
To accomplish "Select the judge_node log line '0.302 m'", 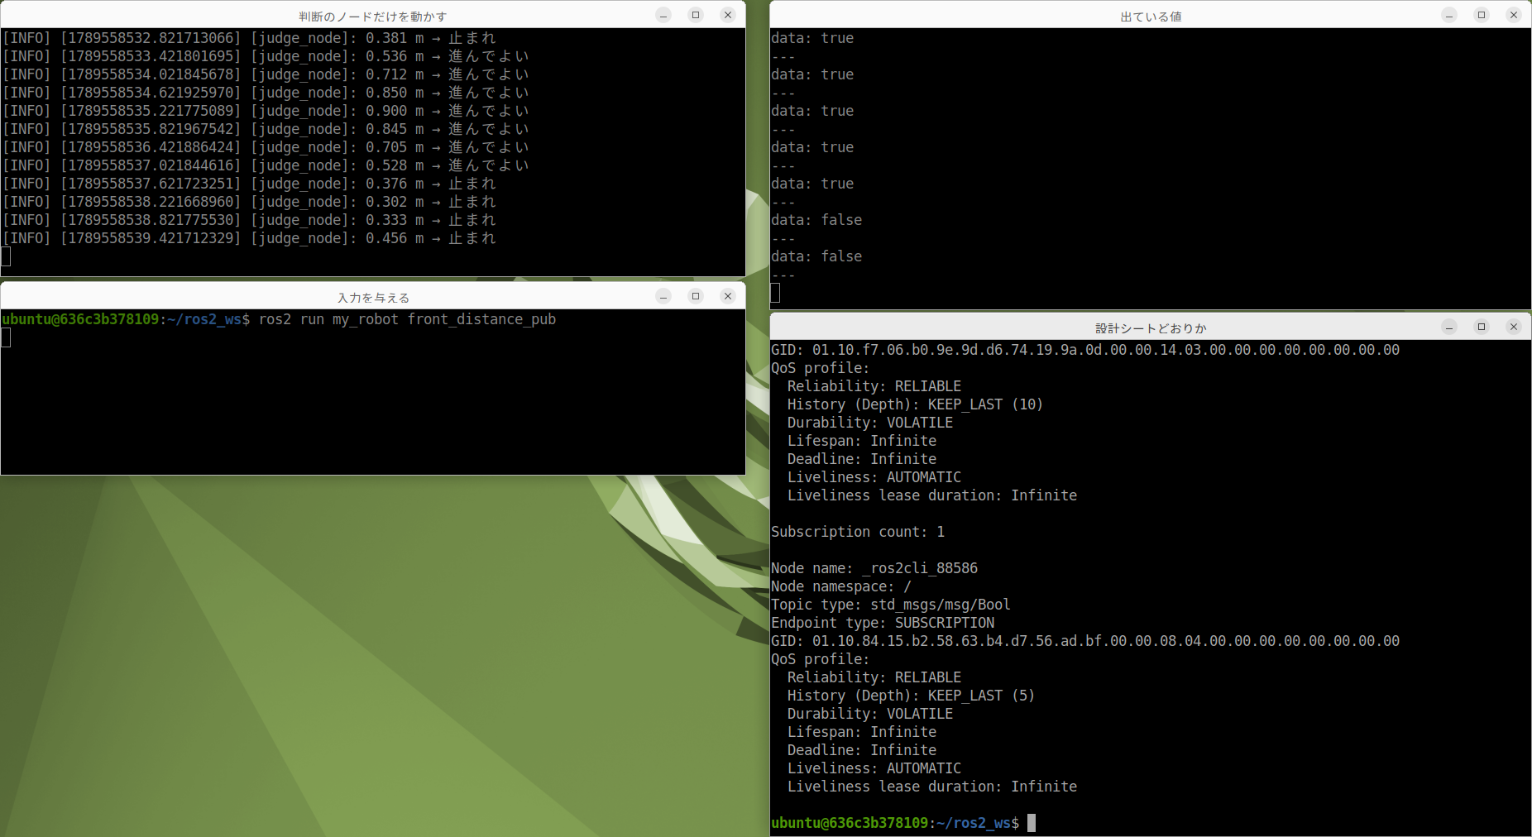I will [249, 202].
